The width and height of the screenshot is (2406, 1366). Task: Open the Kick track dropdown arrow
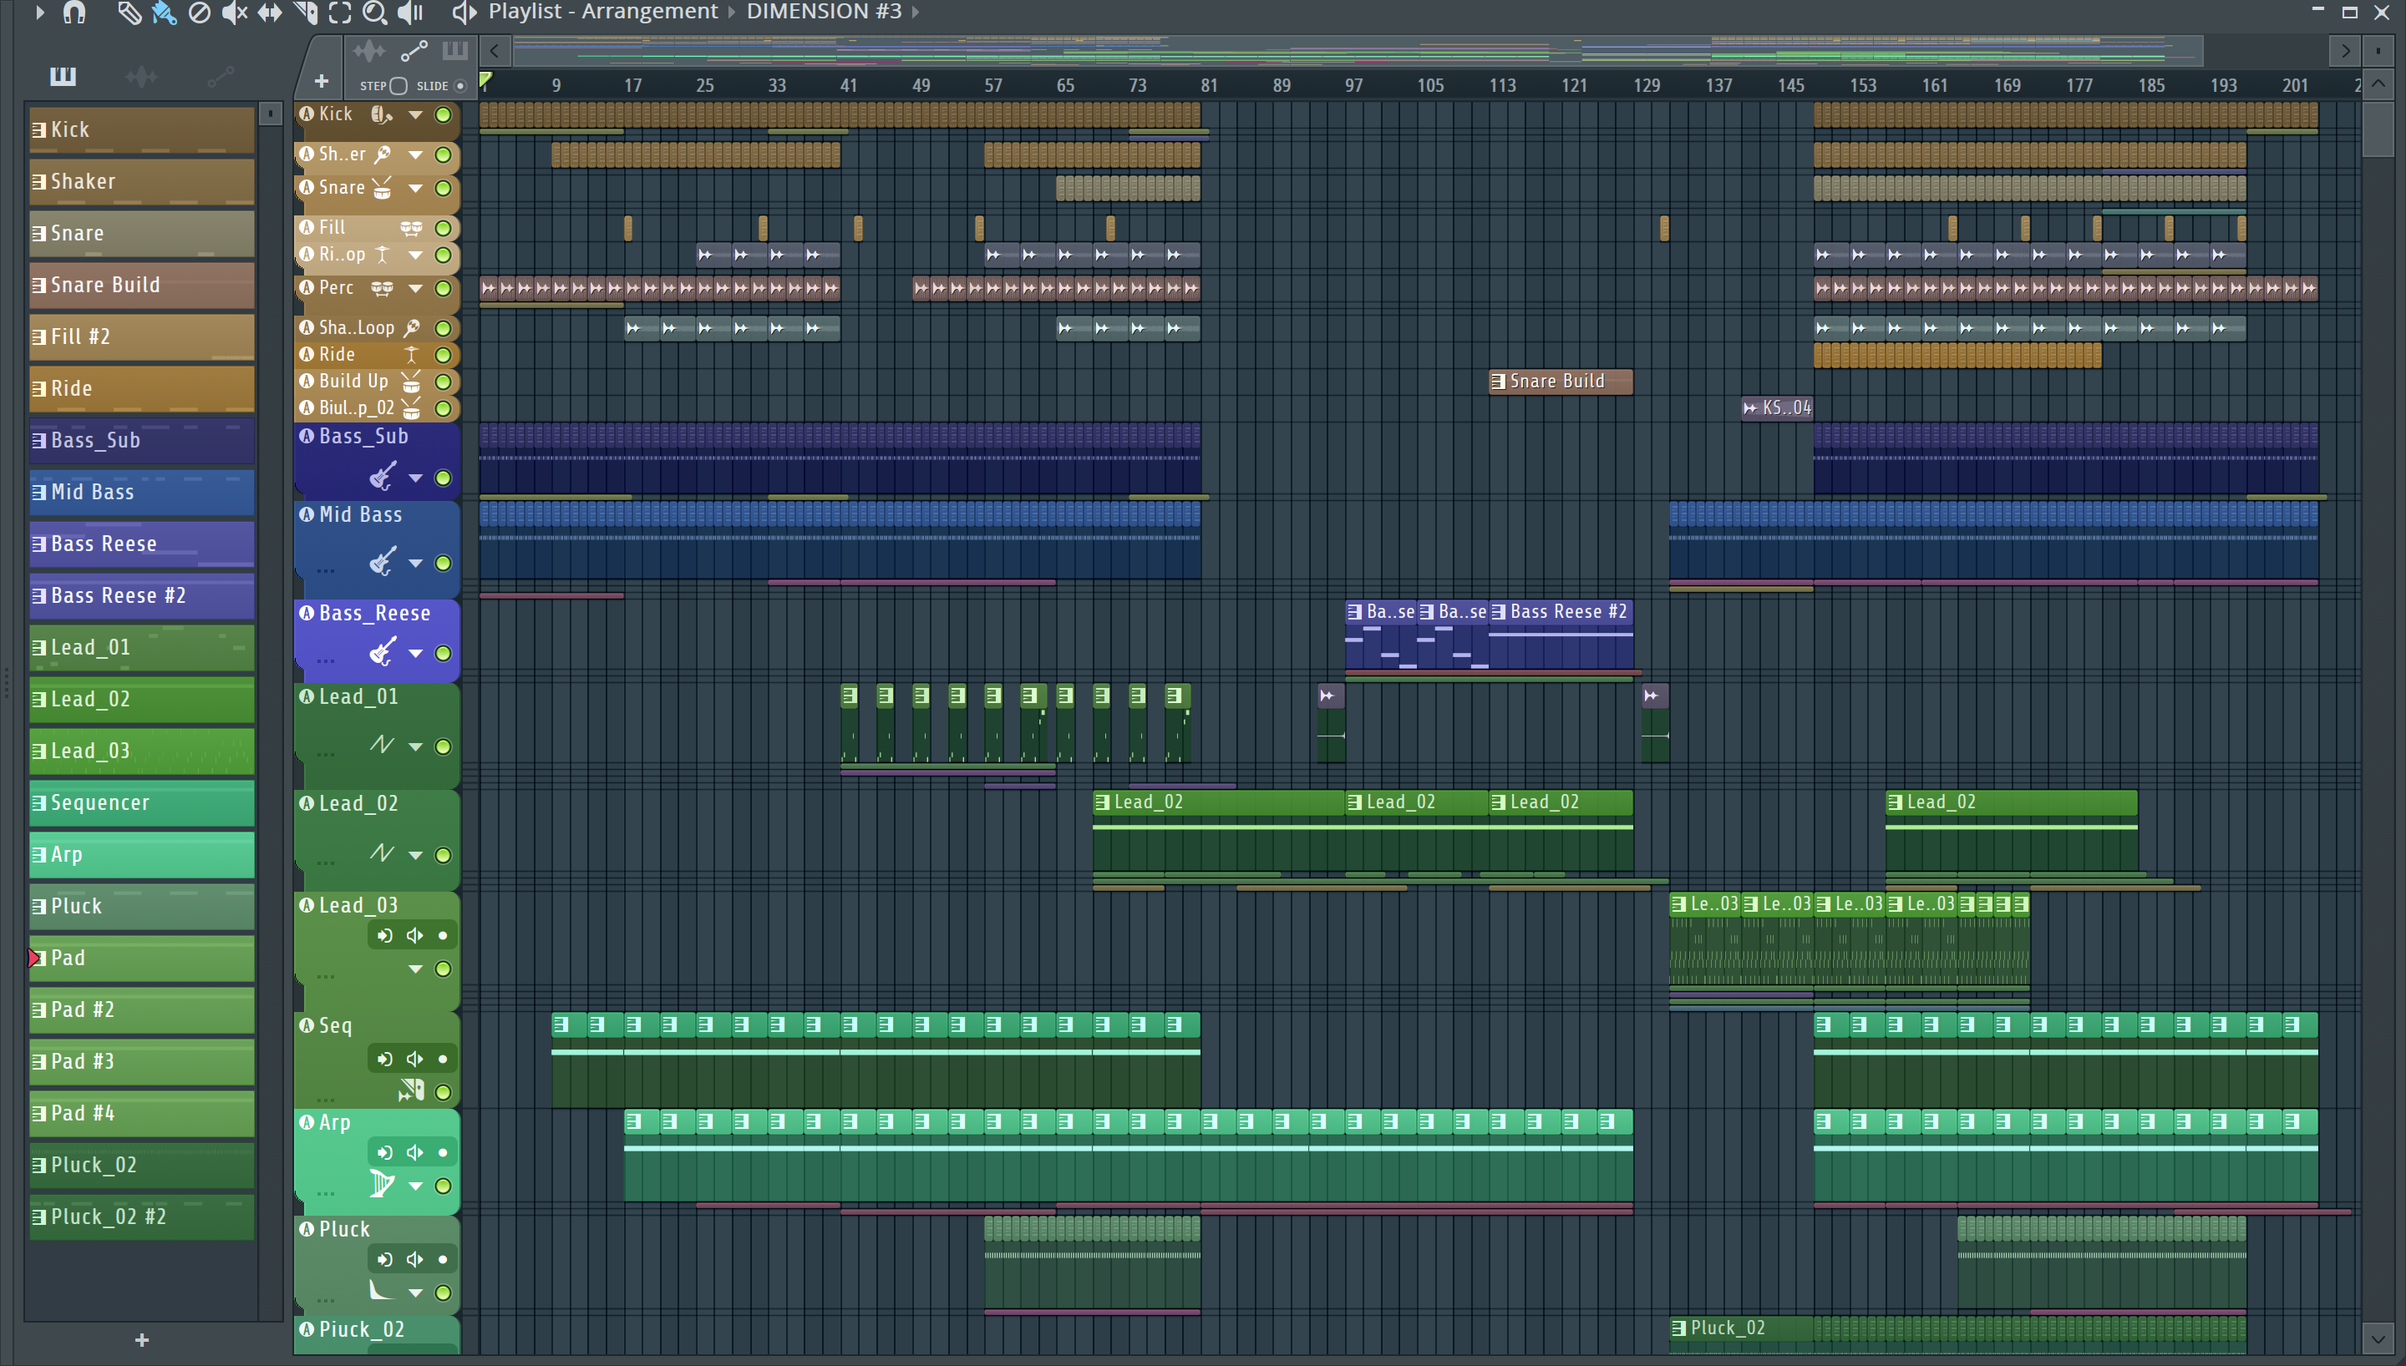[414, 114]
